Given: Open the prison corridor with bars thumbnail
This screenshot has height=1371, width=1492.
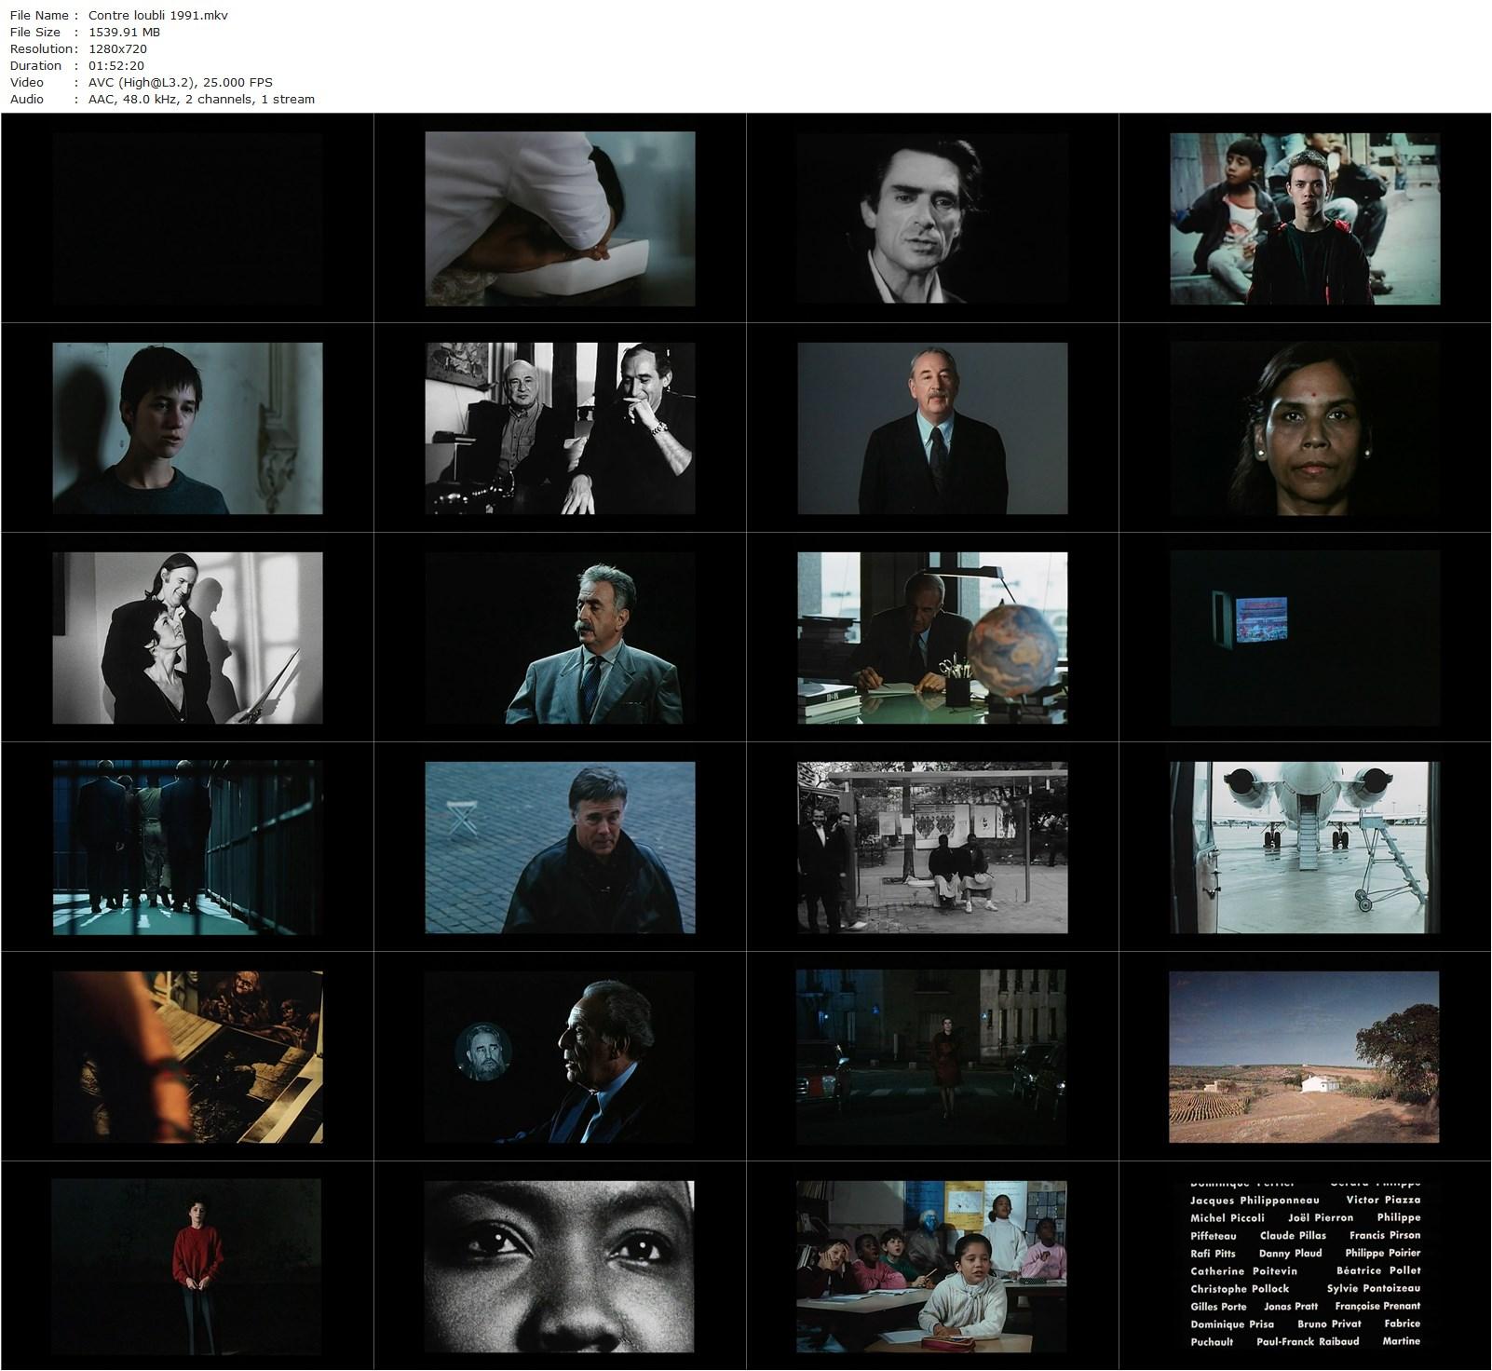Looking at the screenshot, I should 187,848.
